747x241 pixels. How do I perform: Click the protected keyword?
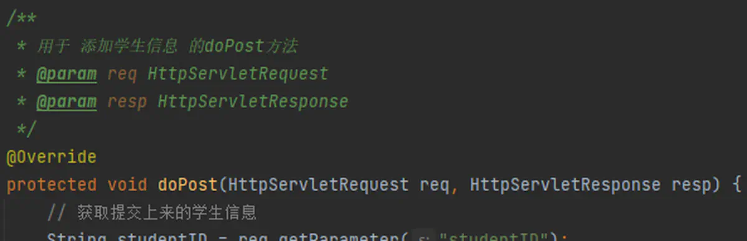52,185
